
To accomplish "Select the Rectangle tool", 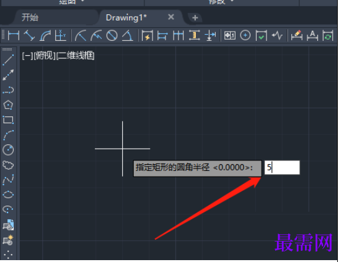I will (x=8, y=120).
